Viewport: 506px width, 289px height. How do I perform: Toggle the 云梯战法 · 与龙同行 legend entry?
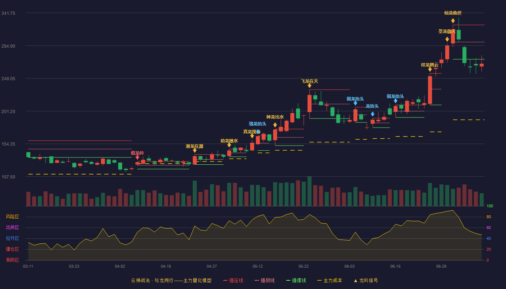(171, 280)
